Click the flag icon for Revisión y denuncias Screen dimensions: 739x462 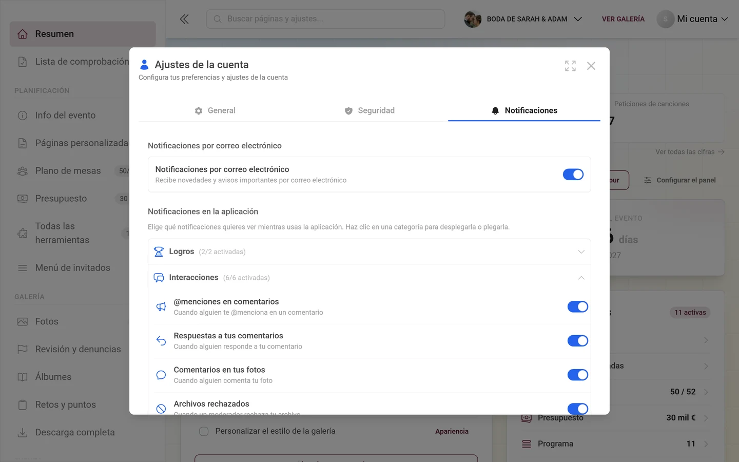point(23,349)
